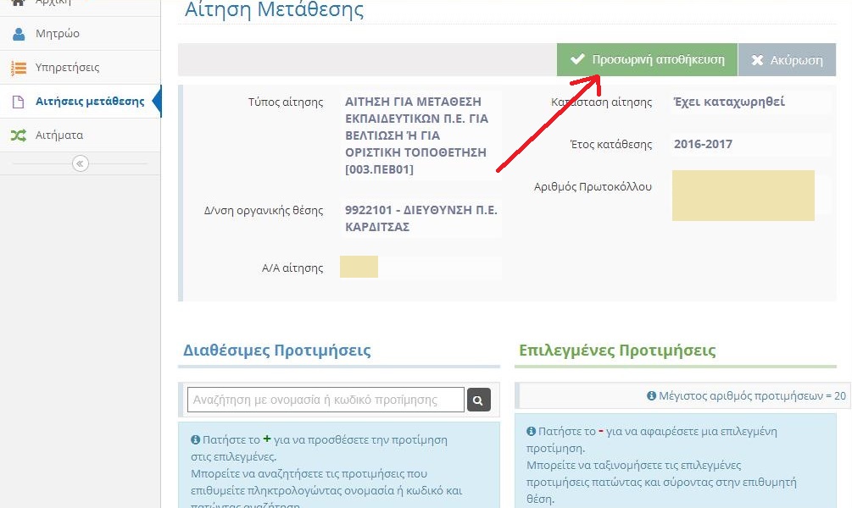Click the user icon next to Μητρώο

point(18,34)
